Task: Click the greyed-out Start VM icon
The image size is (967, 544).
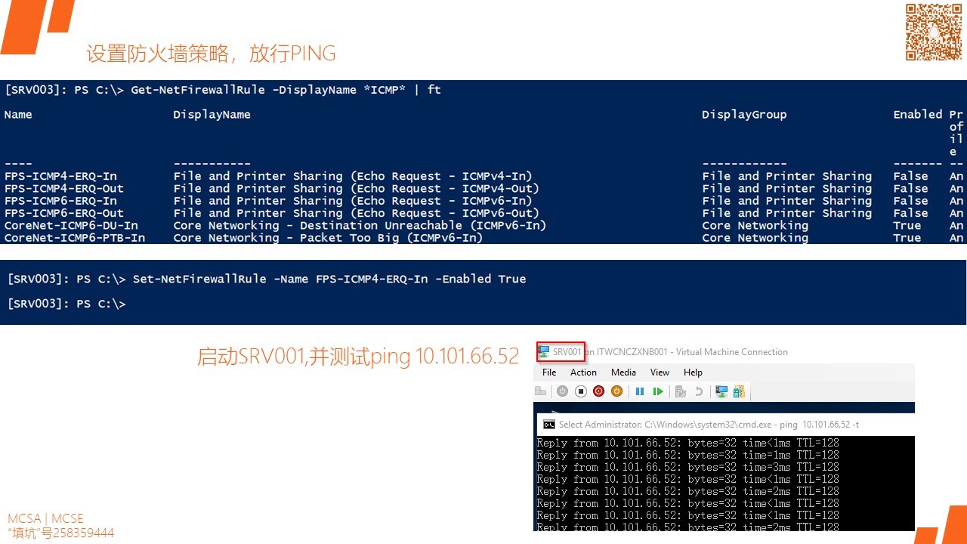Action: point(562,391)
